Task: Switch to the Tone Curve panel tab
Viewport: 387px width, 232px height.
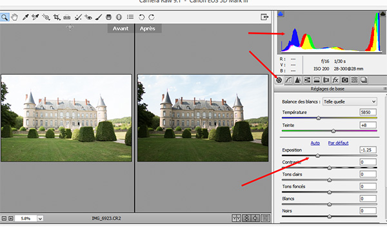Action: (288, 80)
